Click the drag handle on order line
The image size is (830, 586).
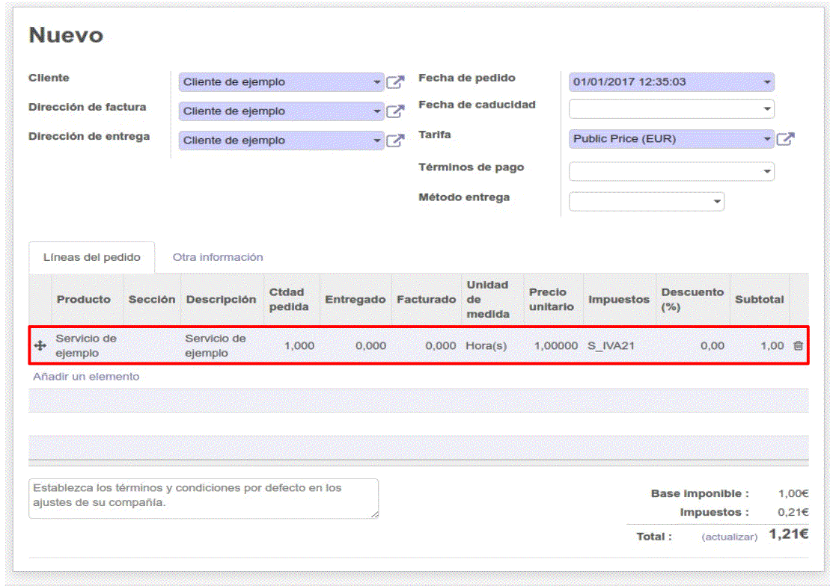[x=40, y=346]
